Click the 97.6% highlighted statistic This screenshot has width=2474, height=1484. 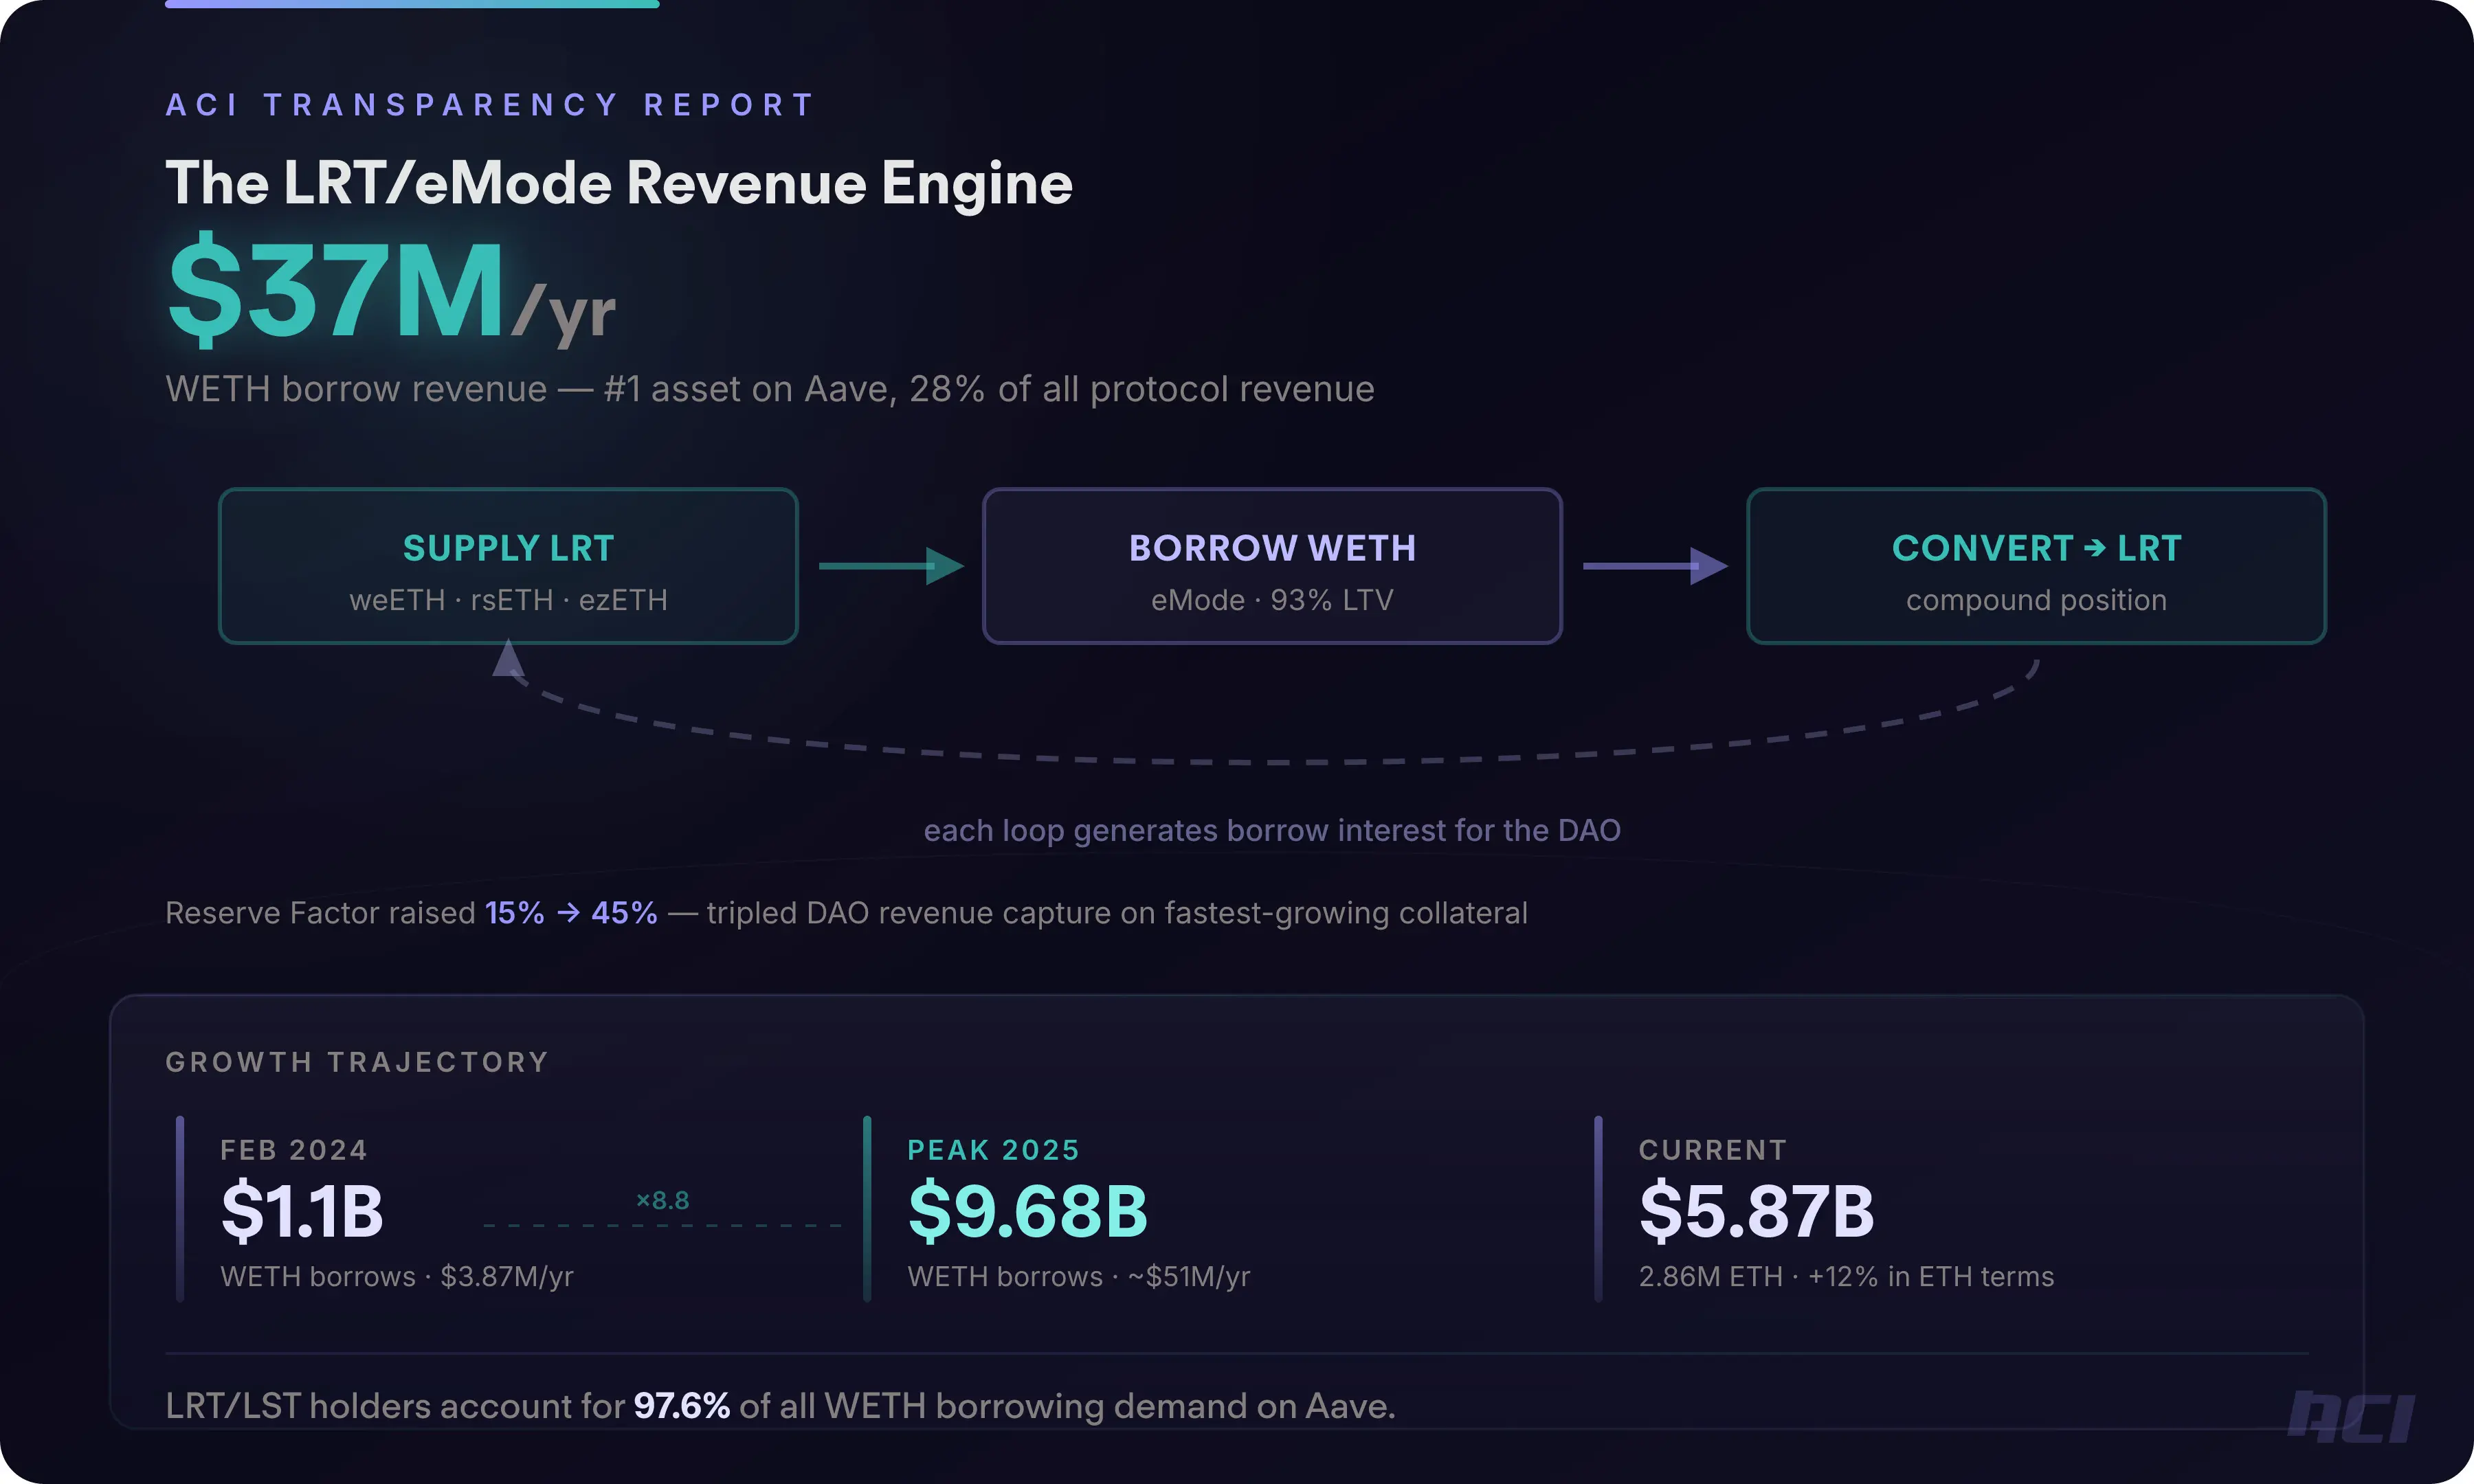click(x=682, y=1406)
